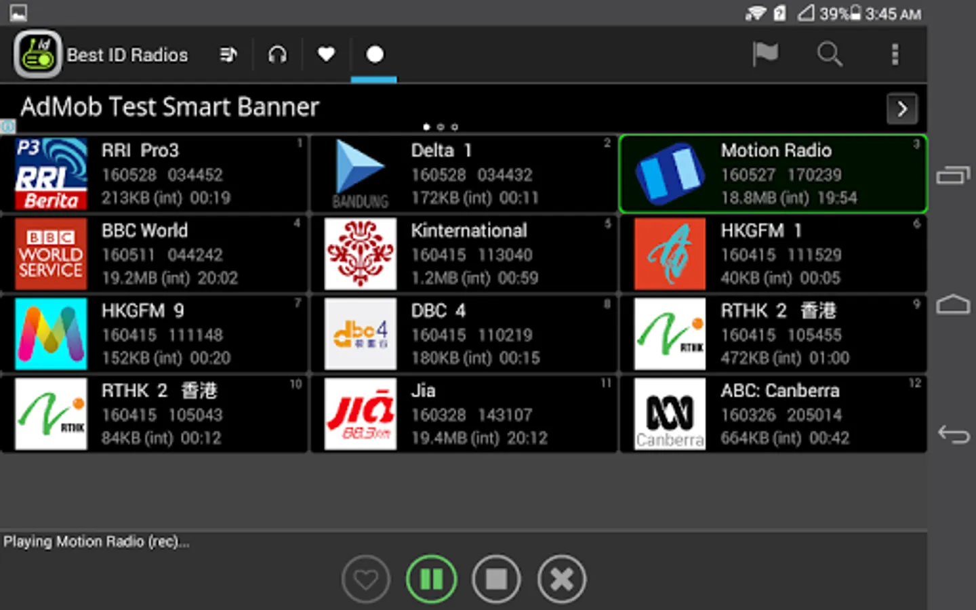Switch to the playlist tab icon
This screenshot has height=610, width=976.
228,54
